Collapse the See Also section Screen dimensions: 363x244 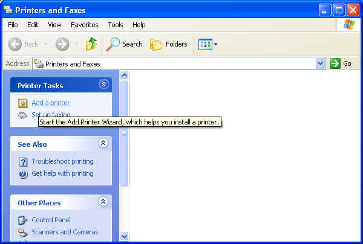tap(103, 144)
